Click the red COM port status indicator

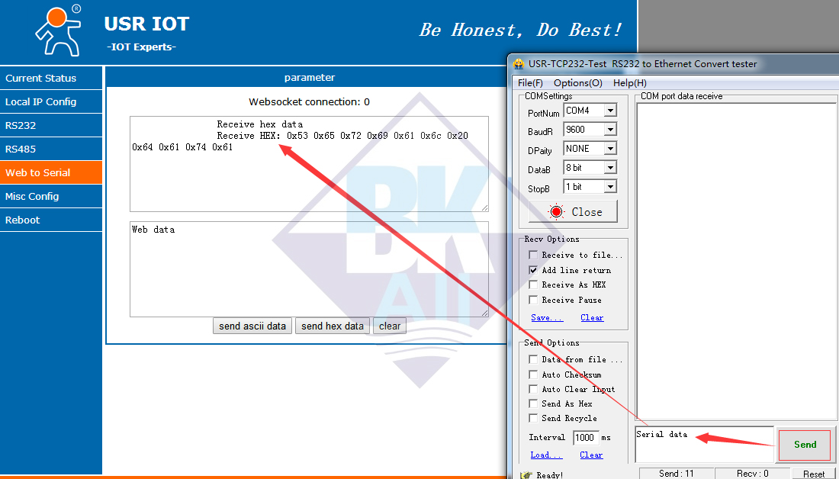point(556,212)
